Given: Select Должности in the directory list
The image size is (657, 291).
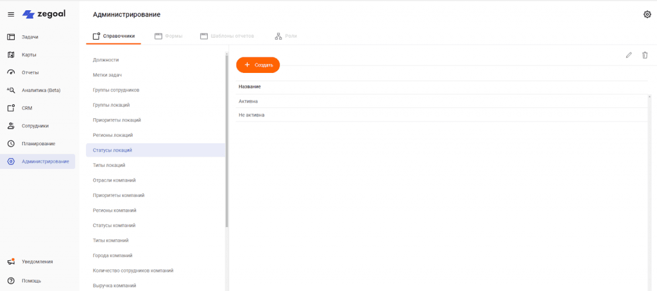Looking at the screenshot, I should 106,60.
